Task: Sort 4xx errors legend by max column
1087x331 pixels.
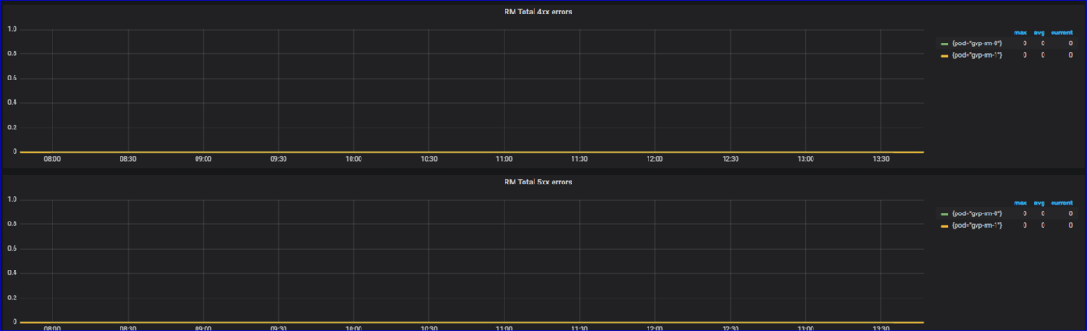Action: click(1021, 32)
